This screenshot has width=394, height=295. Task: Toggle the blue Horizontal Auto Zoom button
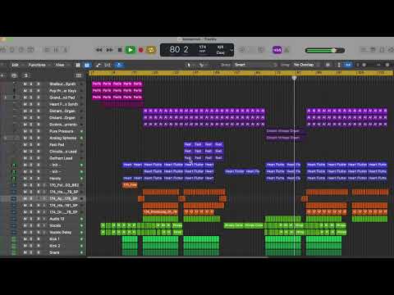click(x=348, y=65)
